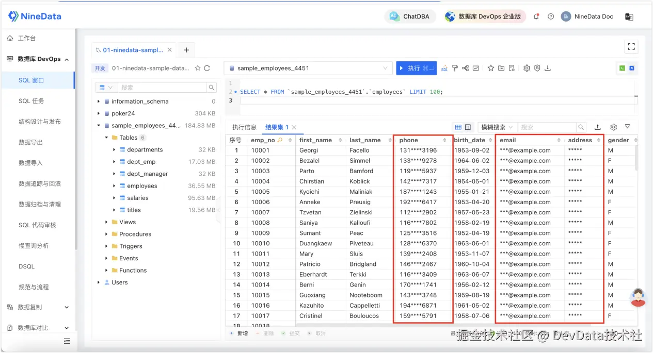
Task: Open the saved SQL folder icon
Action: tap(501, 68)
